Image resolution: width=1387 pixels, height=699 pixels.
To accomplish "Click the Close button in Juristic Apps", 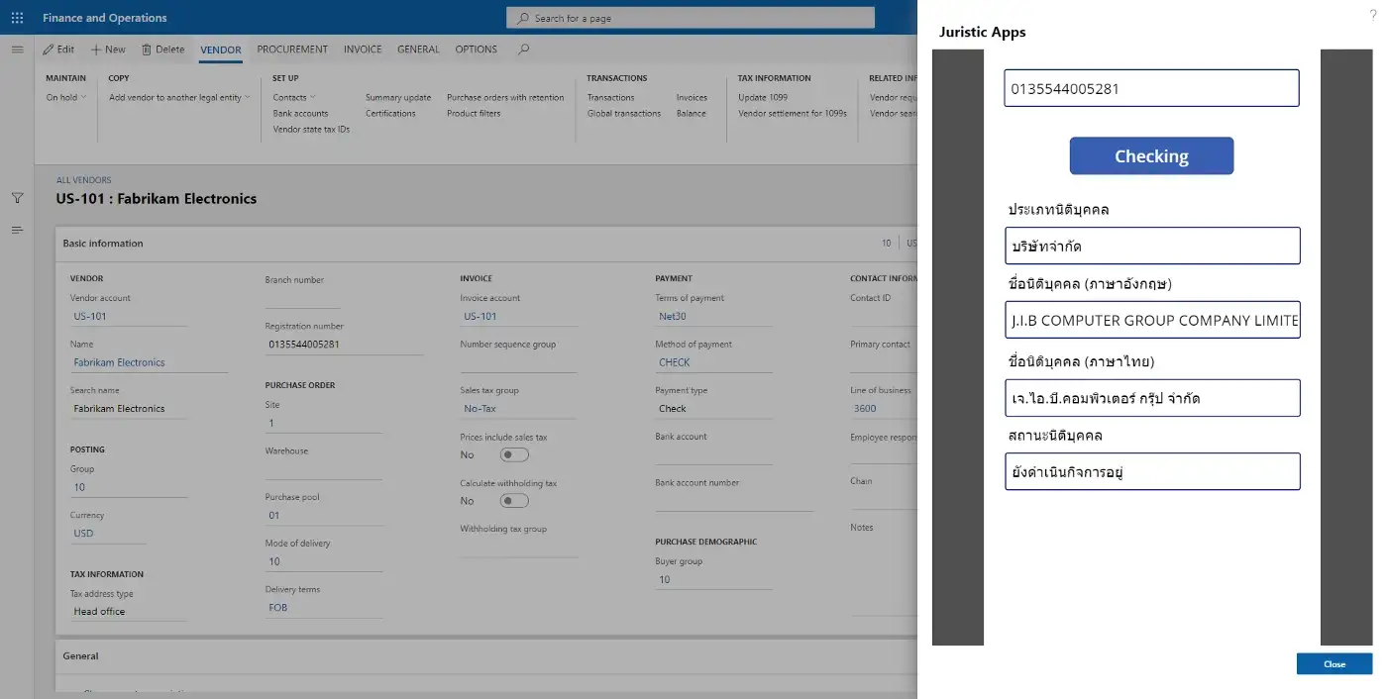I will tap(1334, 664).
